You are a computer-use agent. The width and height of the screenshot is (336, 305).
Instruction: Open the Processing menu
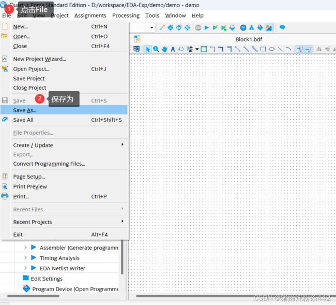click(x=126, y=16)
